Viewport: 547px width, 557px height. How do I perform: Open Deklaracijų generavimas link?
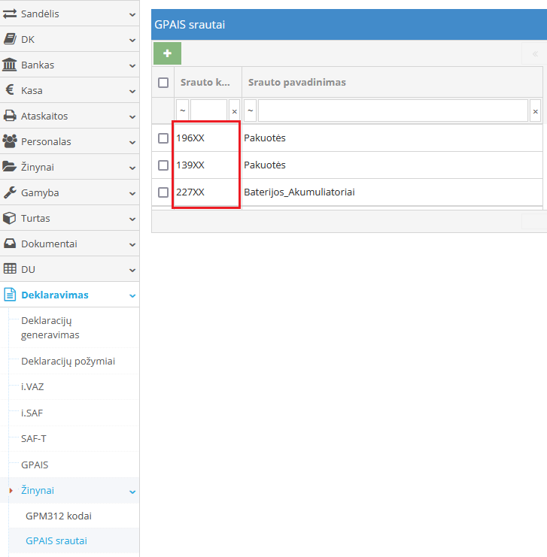[x=51, y=327]
